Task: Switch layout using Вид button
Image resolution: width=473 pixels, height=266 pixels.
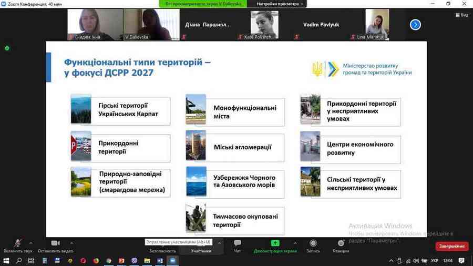Action: (x=461, y=15)
